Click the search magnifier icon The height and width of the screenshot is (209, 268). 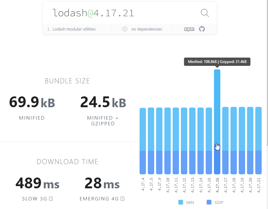[x=205, y=13]
